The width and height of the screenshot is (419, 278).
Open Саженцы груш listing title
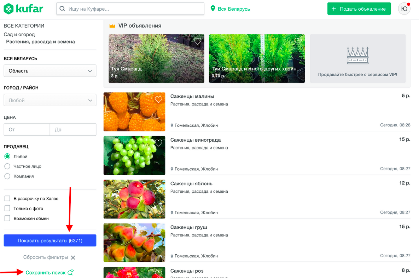click(x=189, y=227)
